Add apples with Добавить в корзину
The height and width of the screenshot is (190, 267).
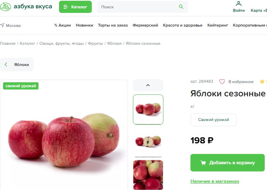pos(227,163)
